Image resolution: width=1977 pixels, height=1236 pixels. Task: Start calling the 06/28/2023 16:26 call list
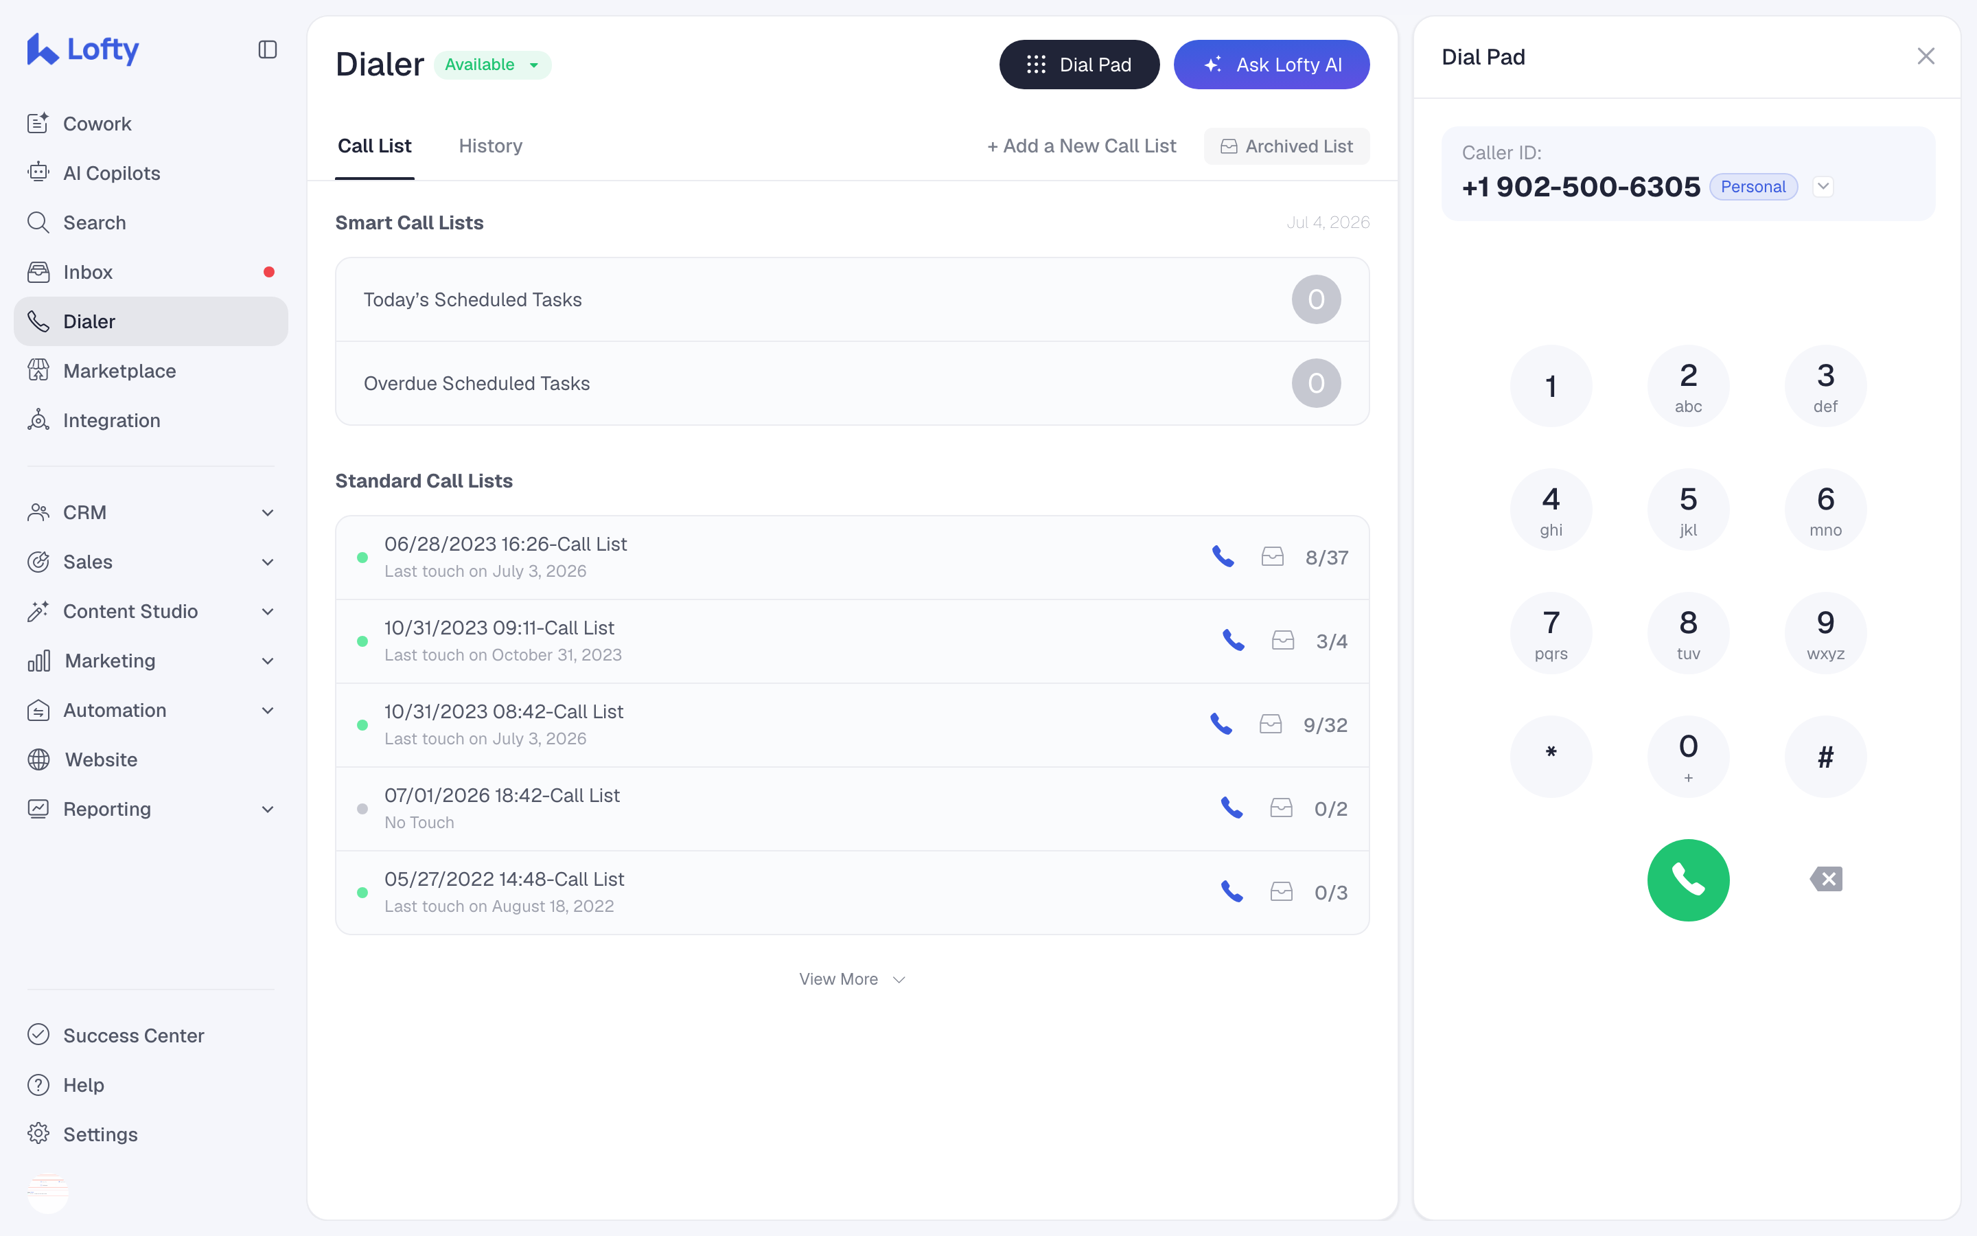1223,557
